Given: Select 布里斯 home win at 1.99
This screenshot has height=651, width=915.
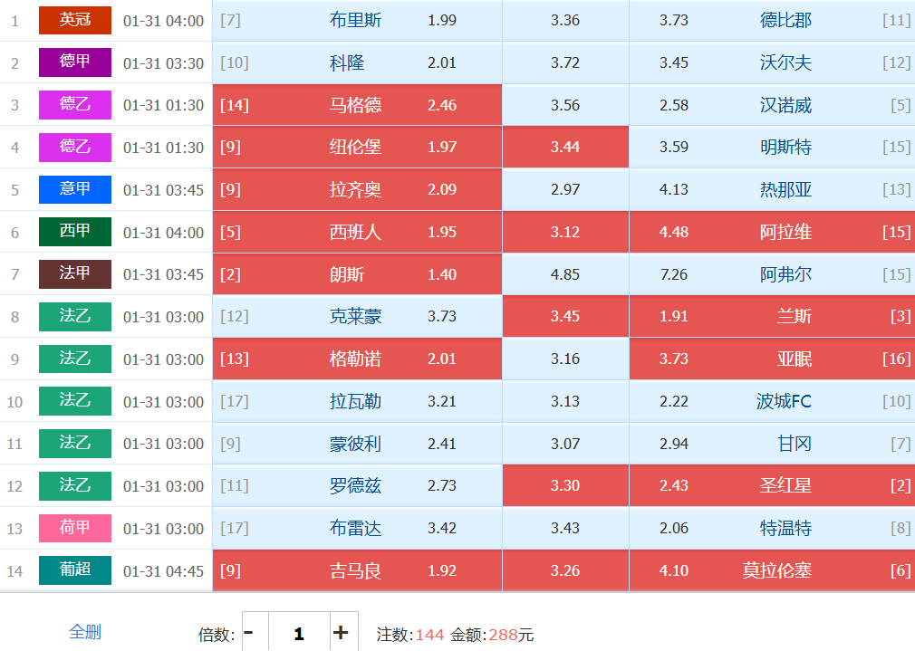Looking at the screenshot, I should pos(357,20).
